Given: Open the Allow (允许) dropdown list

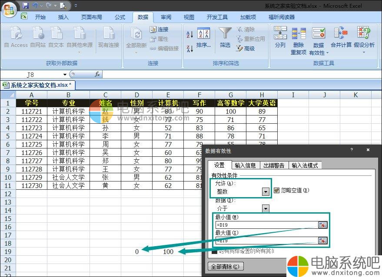Looking at the screenshot, I should pyautogui.click(x=266, y=191).
